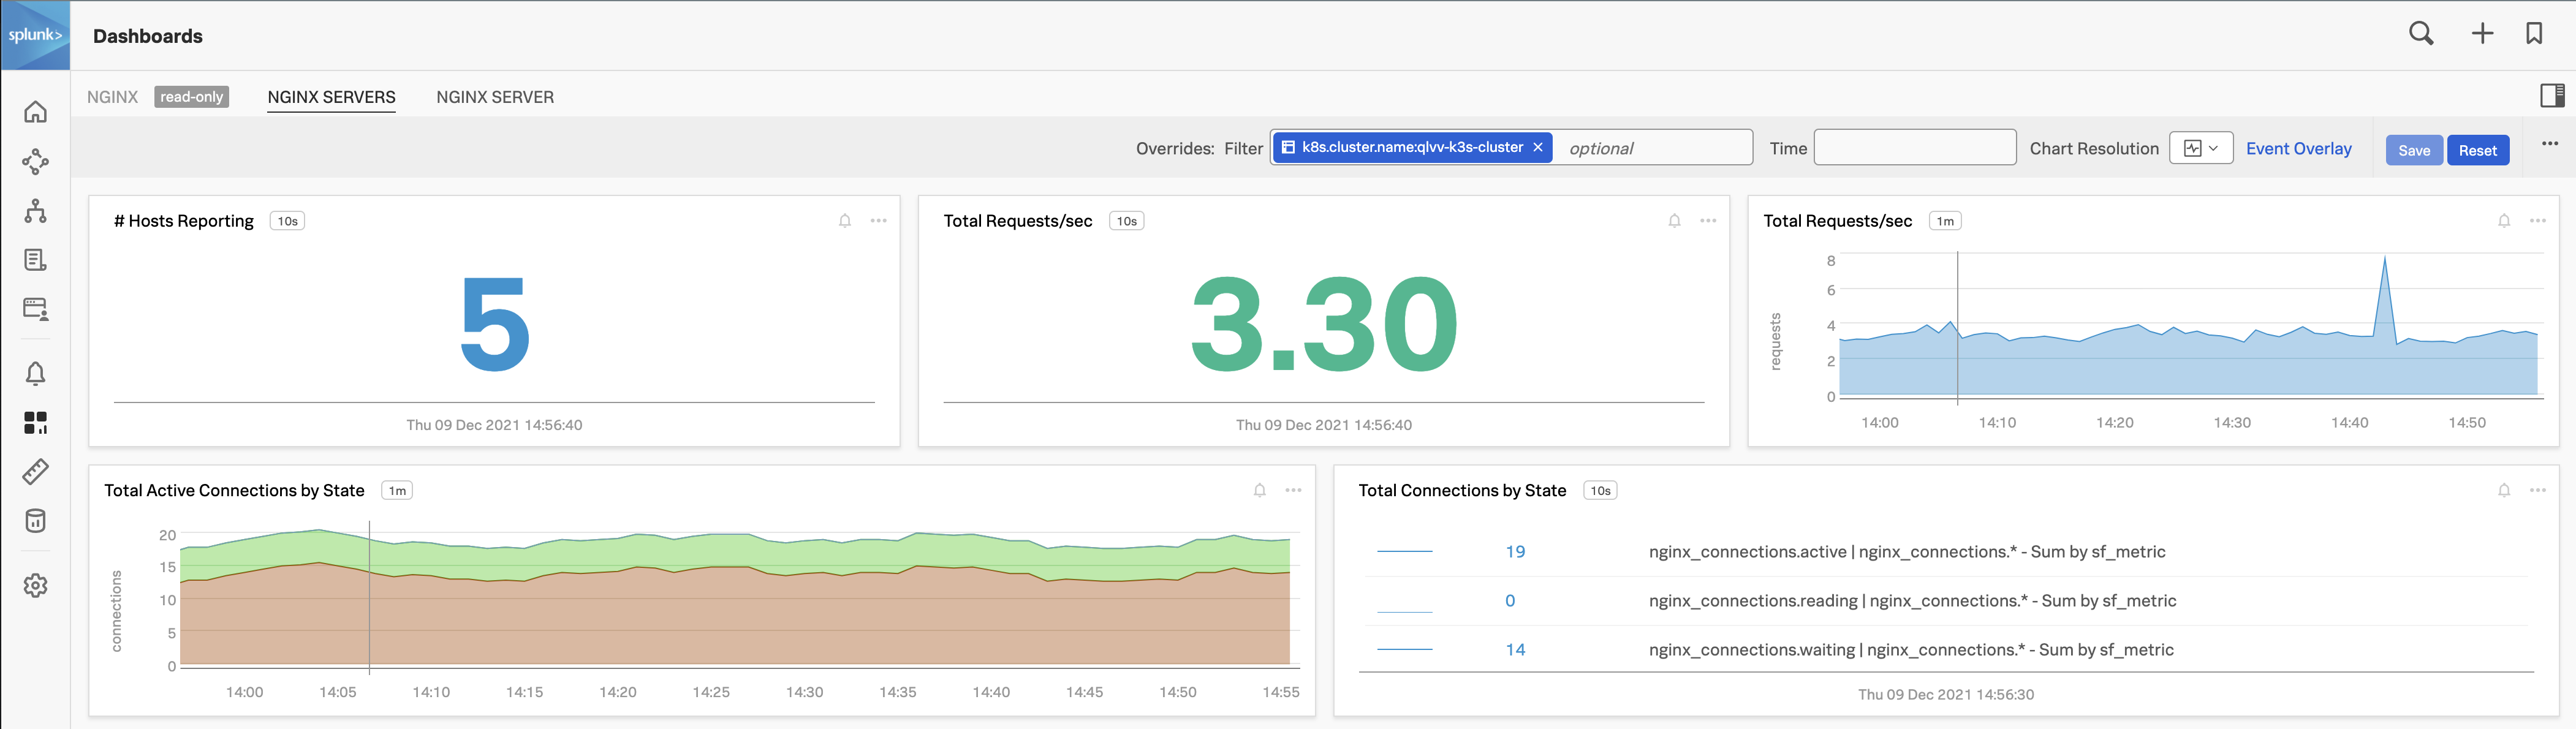2576x729 pixels.
Task: Open the Chart Resolution dropdown
Action: coord(2202,147)
